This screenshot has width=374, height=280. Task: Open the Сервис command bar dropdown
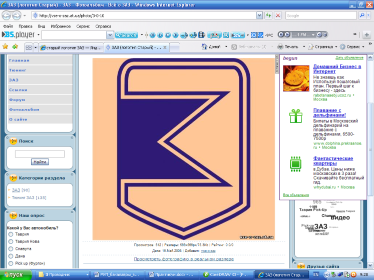click(x=363, y=46)
